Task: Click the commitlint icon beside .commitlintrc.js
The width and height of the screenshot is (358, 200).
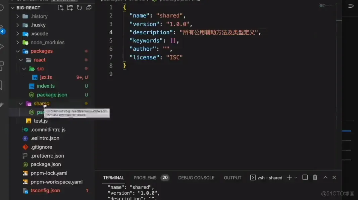Action: coord(25,129)
